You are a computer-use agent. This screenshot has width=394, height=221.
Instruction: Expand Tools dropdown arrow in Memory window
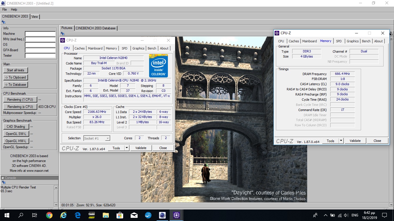point(341,141)
